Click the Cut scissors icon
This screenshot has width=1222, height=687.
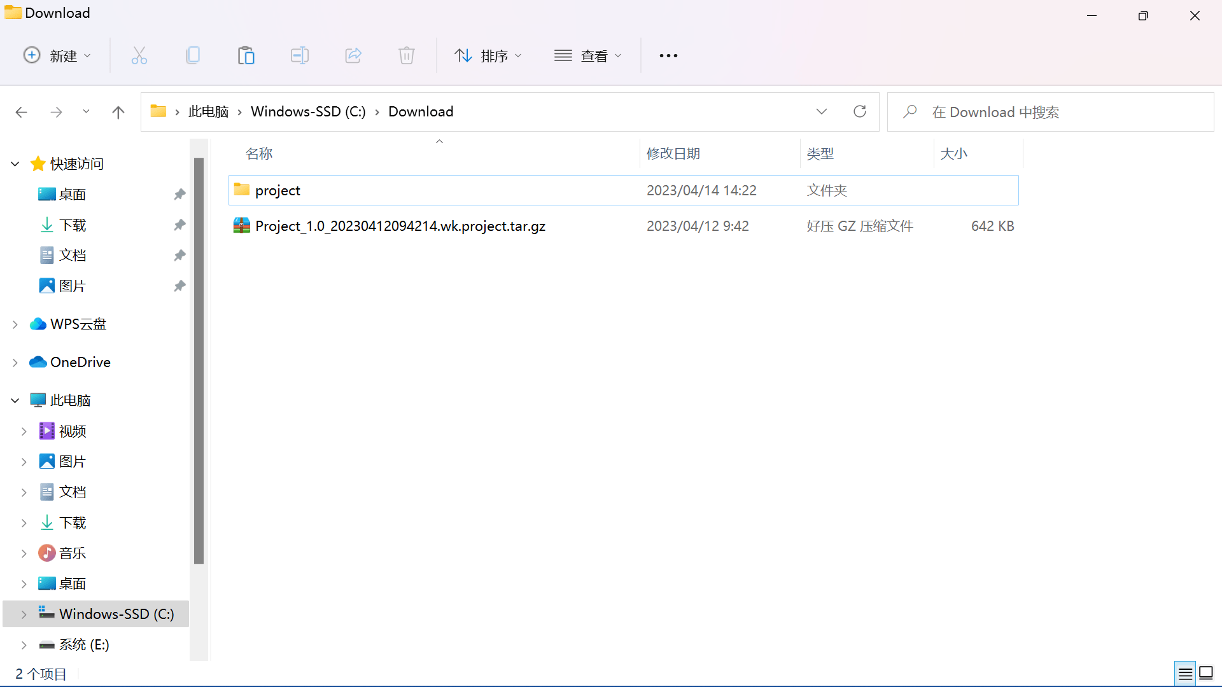pyautogui.click(x=139, y=56)
